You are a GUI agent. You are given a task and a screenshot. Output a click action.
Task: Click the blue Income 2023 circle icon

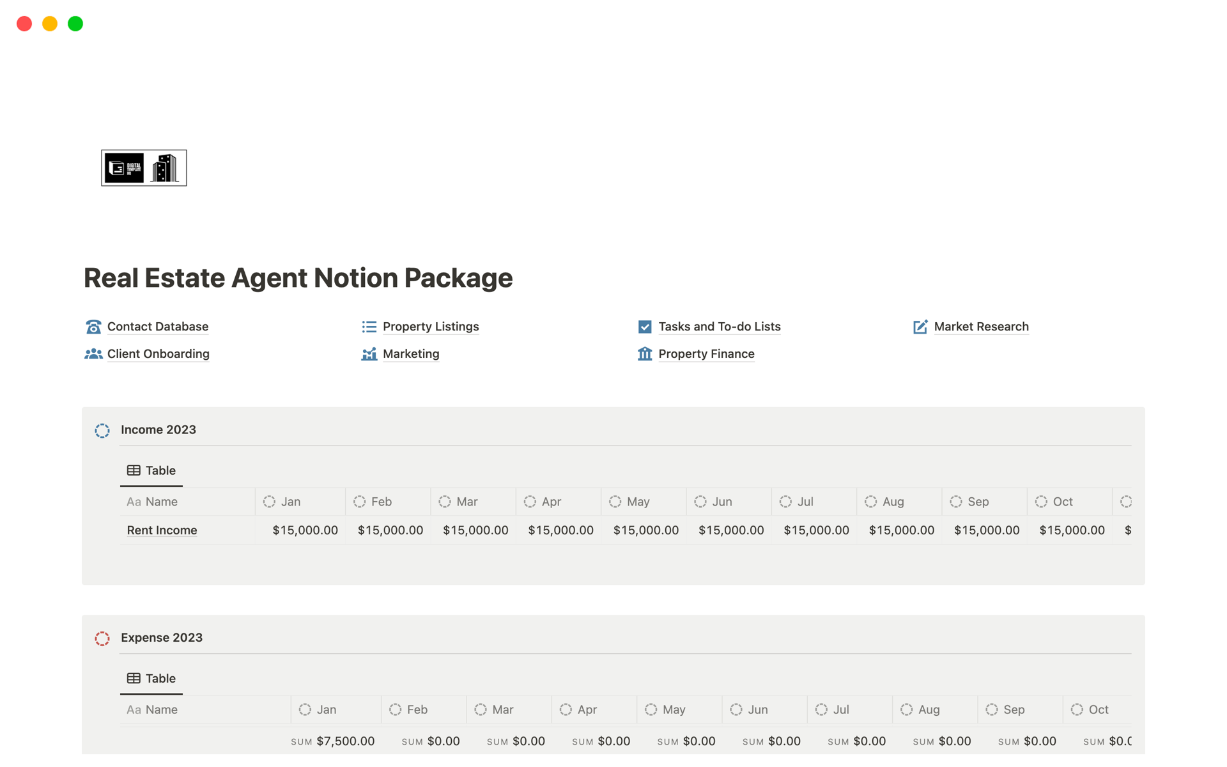coord(102,430)
